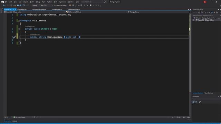Click the screwdriver quick actions icon on line 7
The width and height of the screenshot is (221, 124).
(15, 37)
